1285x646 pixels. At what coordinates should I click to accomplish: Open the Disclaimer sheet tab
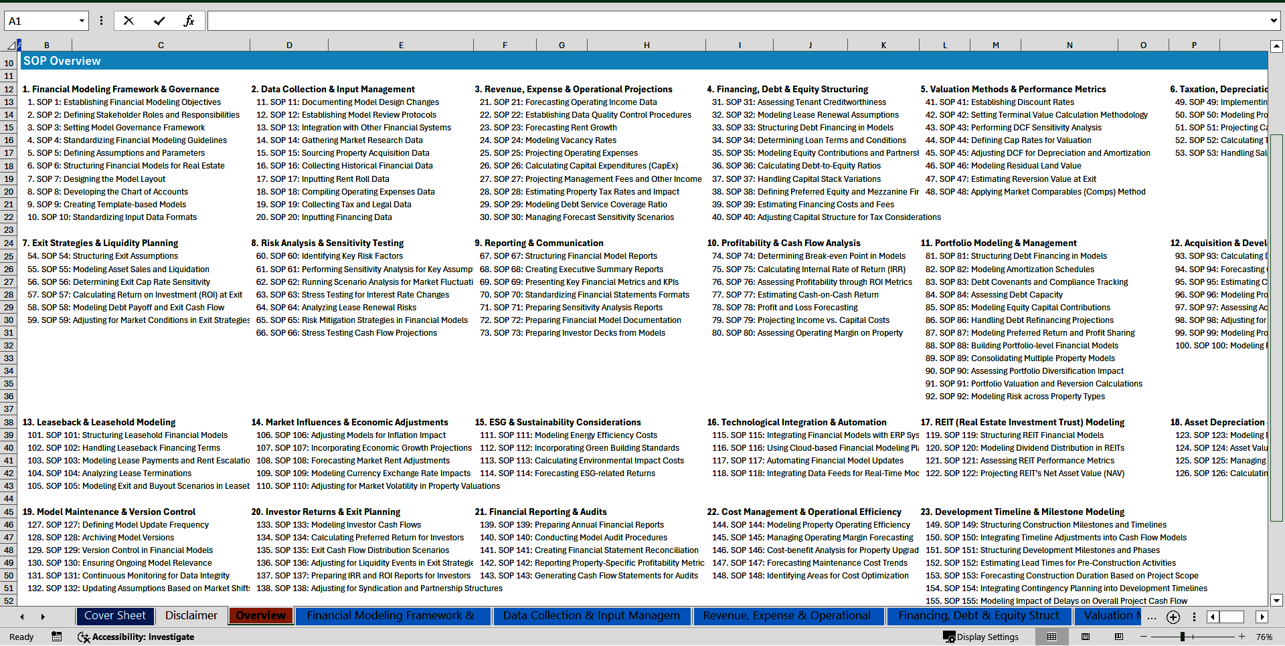click(x=191, y=616)
